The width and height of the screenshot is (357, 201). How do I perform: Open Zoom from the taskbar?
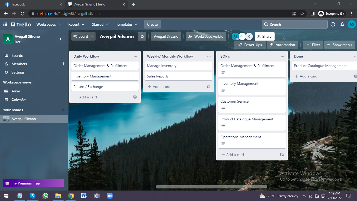(x=109, y=196)
